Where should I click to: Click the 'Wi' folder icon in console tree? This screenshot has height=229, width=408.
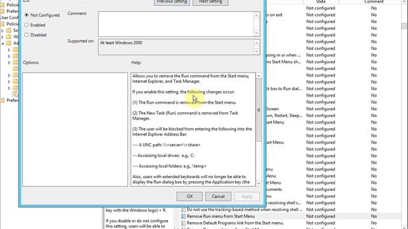coord(9,37)
